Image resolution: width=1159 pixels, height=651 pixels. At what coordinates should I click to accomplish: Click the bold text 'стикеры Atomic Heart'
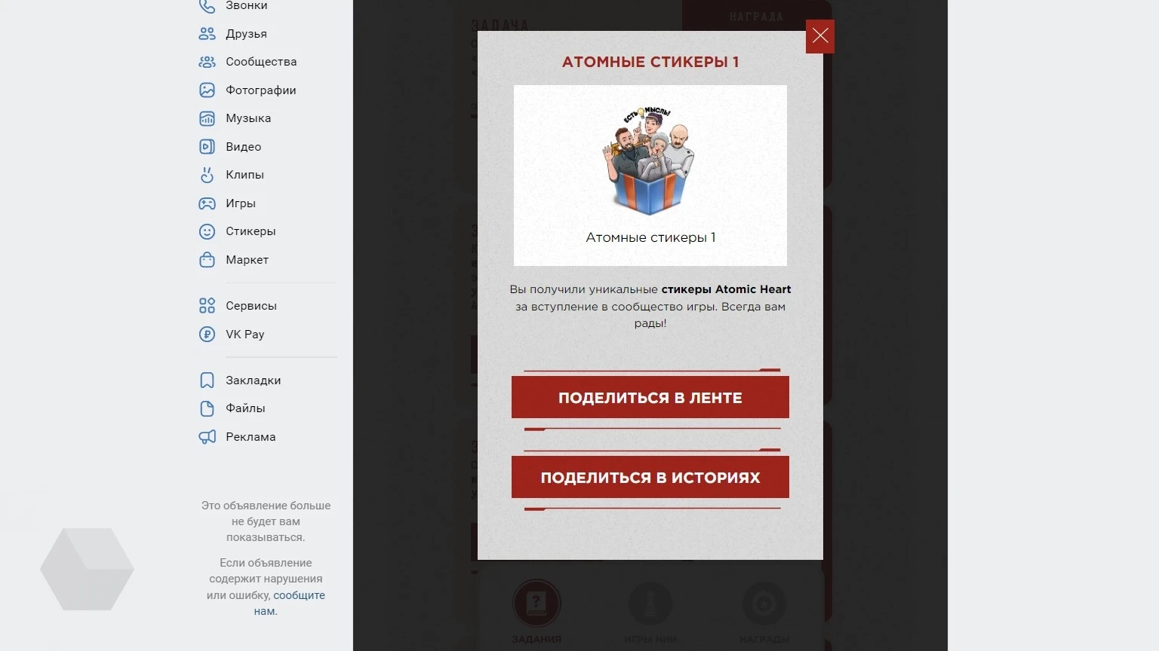(x=726, y=289)
